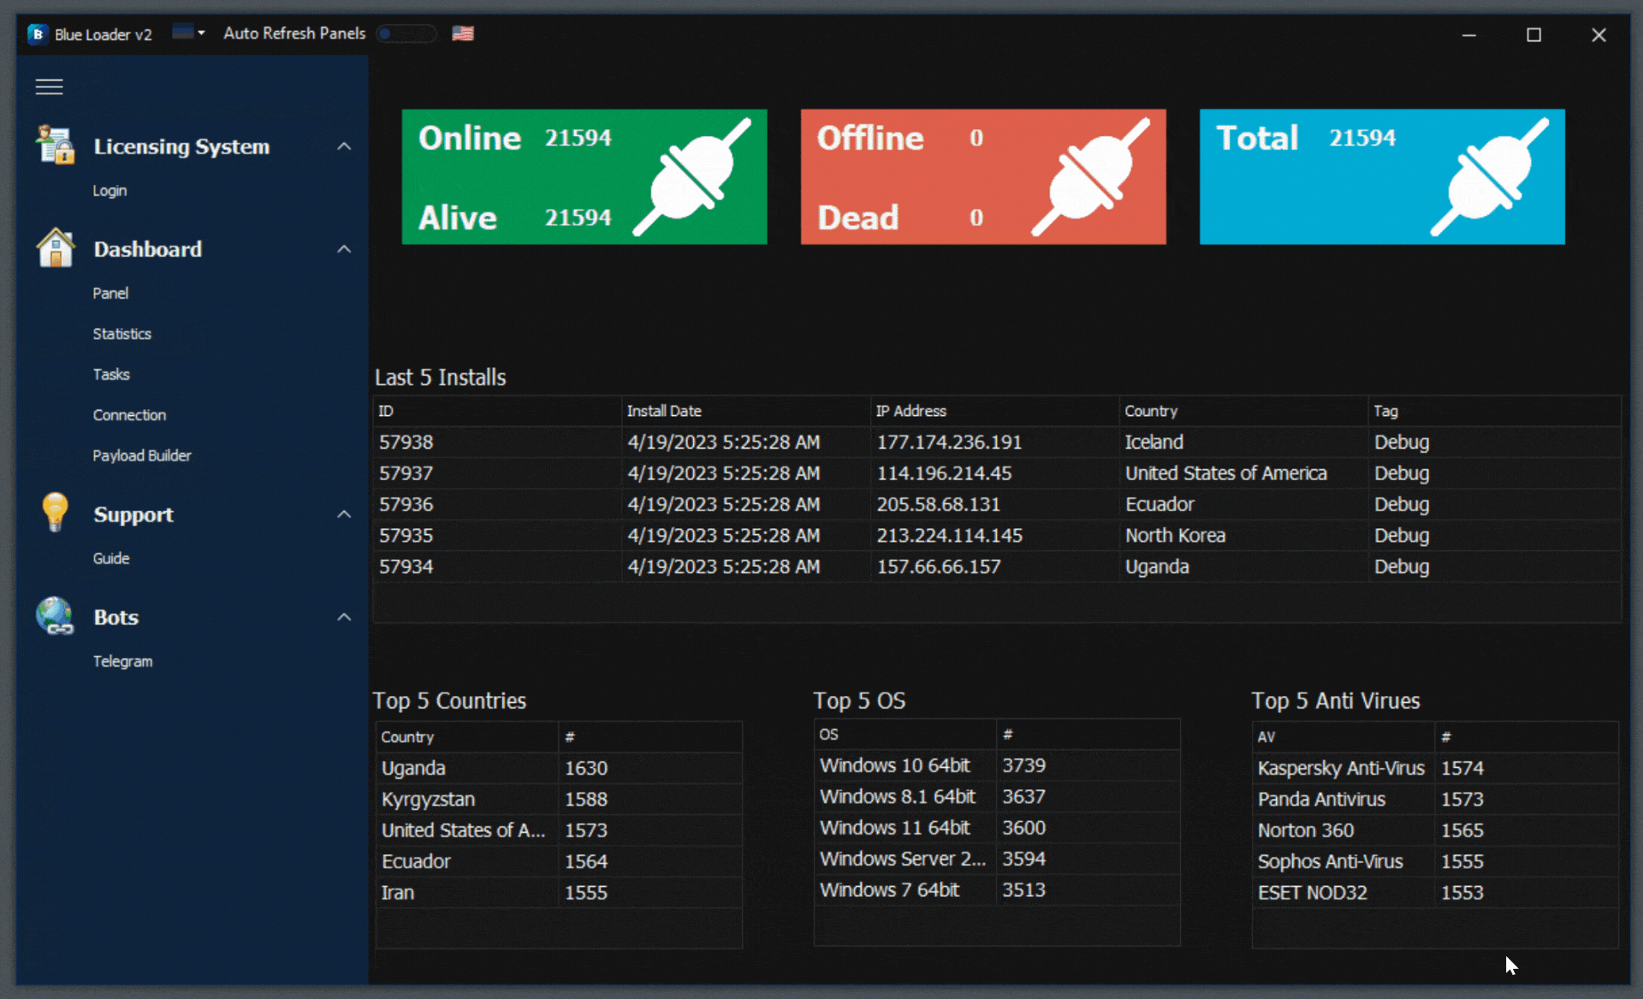Click the truncated "Windows Server 2..." row

tap(997, 859)
